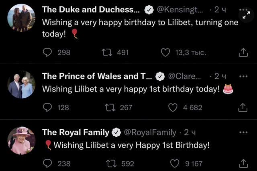Open the @RoyalFamily handle link

151,132
